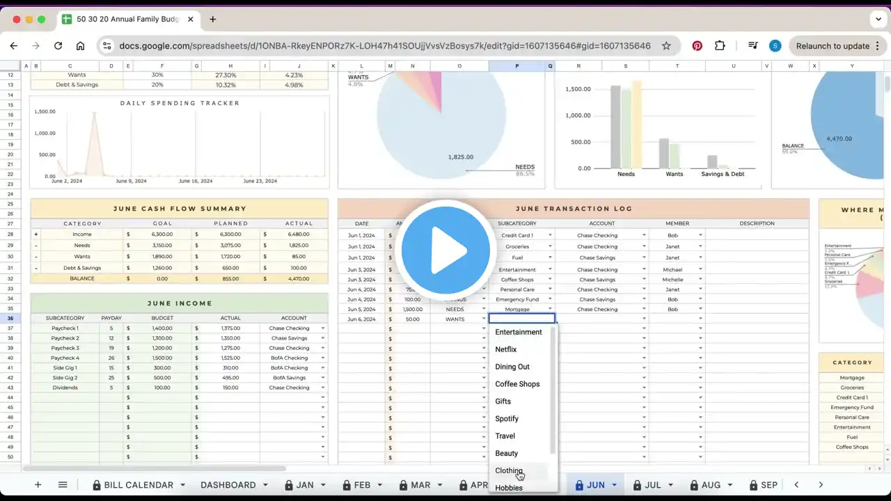Choose Spotify from the dropdown list
Screen dimensions: 891x501
pyautogui.click(x=507, y=419)
